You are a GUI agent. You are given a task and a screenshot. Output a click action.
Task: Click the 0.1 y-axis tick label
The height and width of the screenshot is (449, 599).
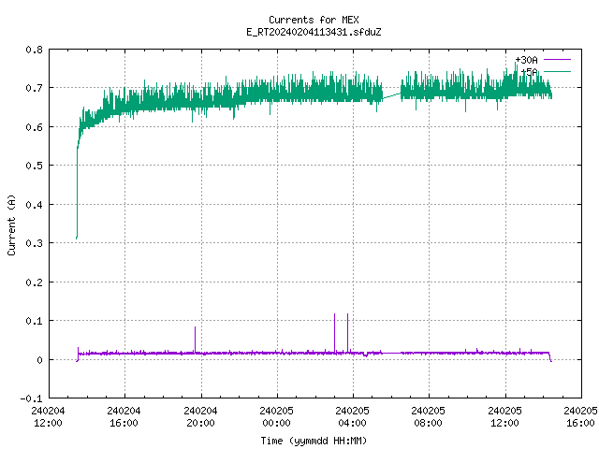pyautogui.click(x=34, y=321)
